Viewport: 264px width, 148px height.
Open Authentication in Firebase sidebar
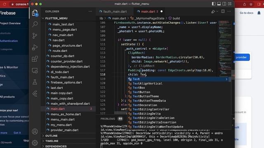coord(9,41)
